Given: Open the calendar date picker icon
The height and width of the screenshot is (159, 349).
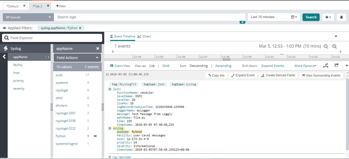Looking at the screenshot, I should pos(294,17).
